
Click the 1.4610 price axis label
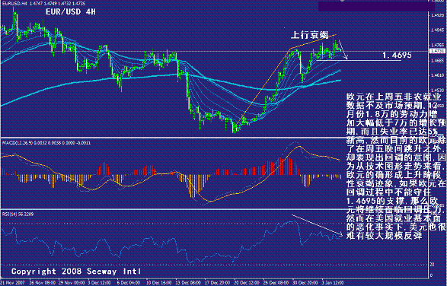pyautogui.click(x=437, y=75)
